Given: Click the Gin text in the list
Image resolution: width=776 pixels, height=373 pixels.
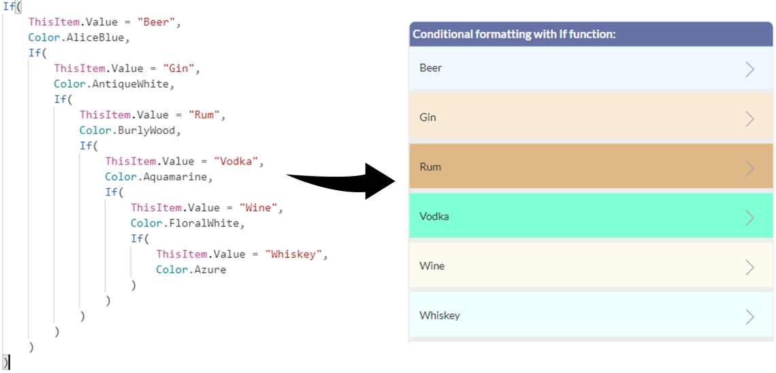Looking at the screenshot, I should tap(428, 118).
